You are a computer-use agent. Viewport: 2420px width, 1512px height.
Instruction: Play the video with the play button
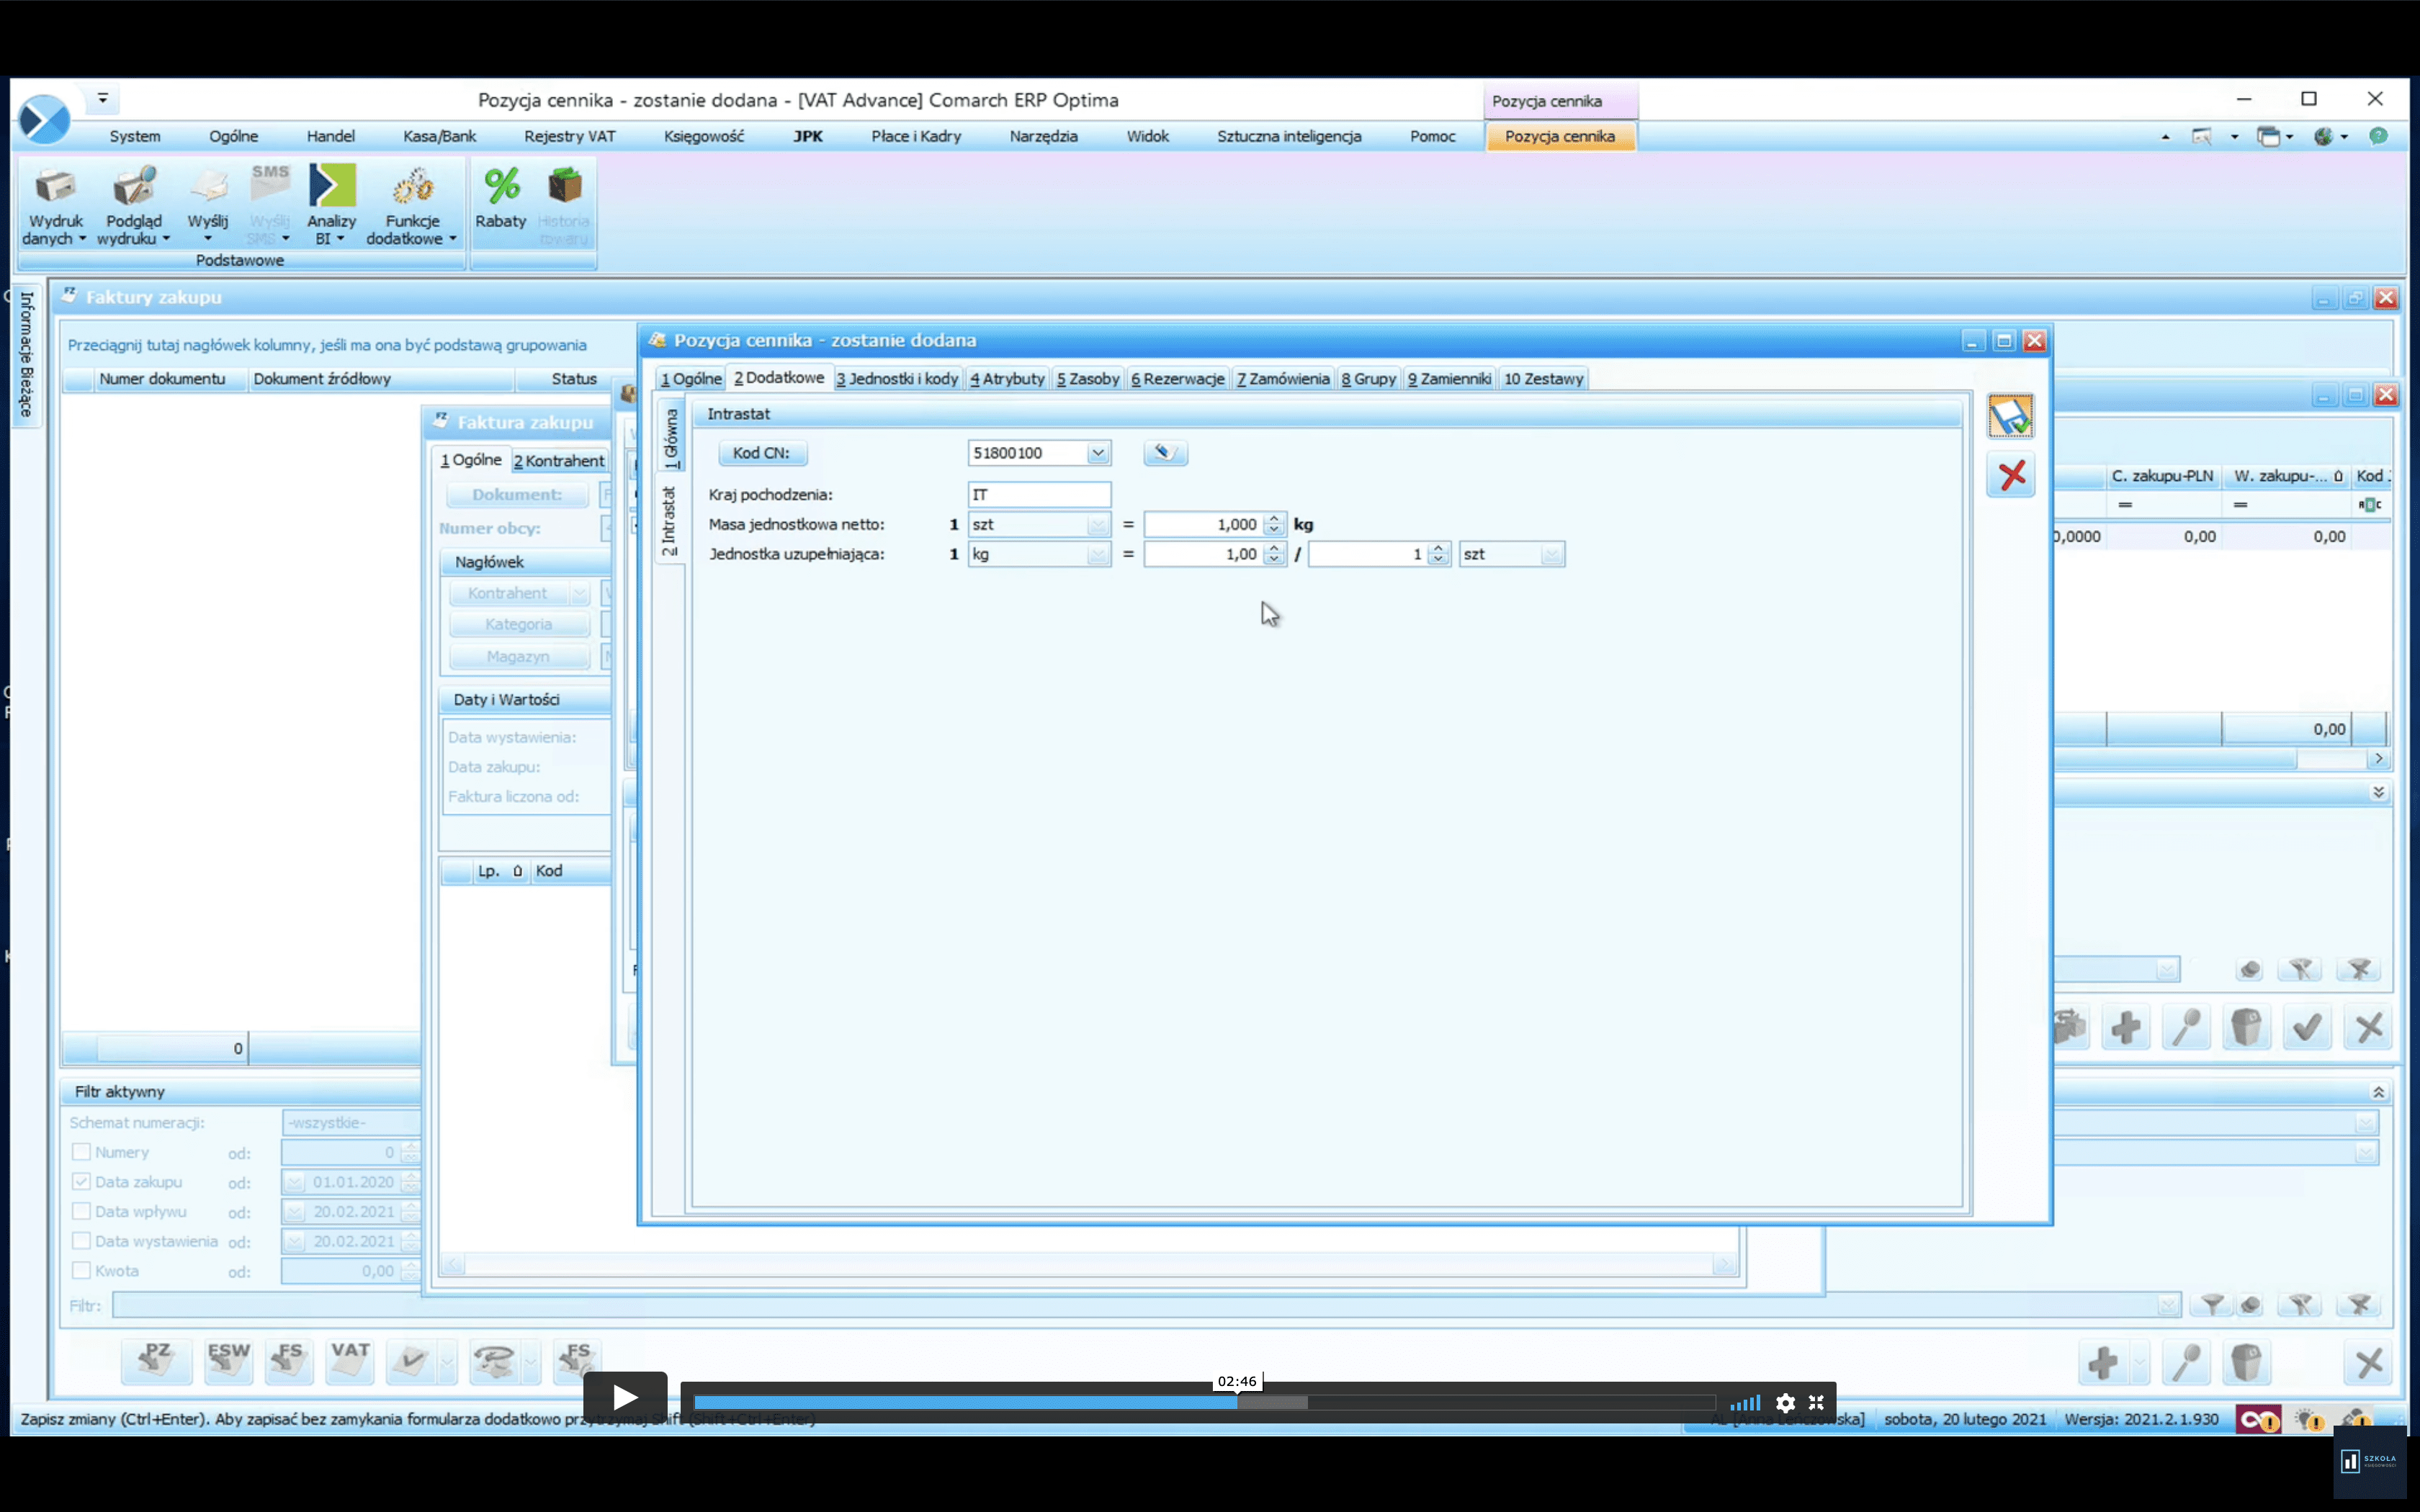[625, 1397]
